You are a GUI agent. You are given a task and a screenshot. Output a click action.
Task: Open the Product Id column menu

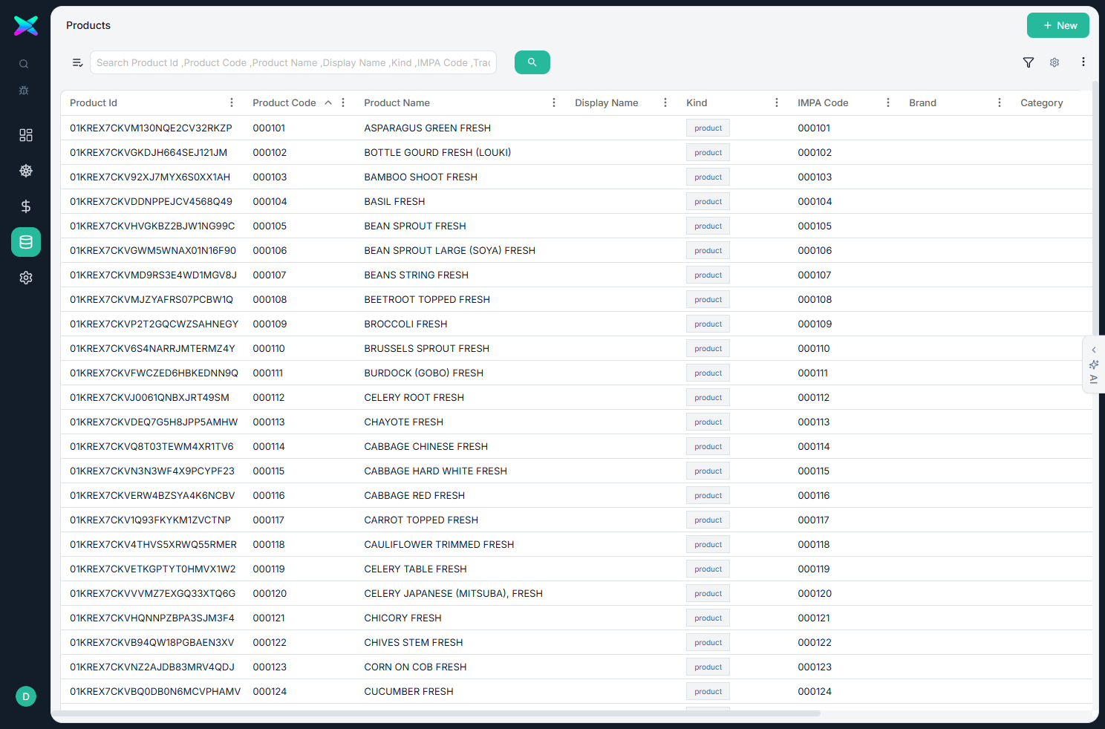[x=232, y=102]
